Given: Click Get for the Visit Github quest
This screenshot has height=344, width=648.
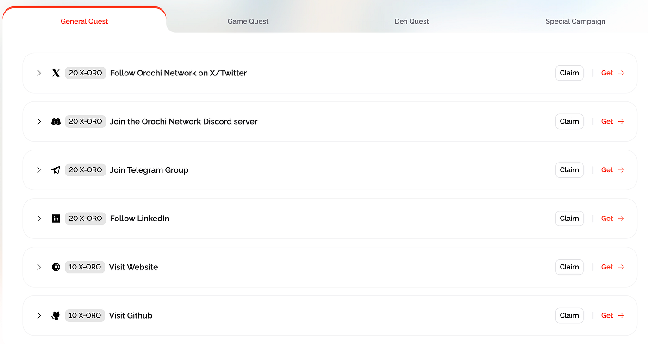Looking at the screenshot, I should [613, 316].
